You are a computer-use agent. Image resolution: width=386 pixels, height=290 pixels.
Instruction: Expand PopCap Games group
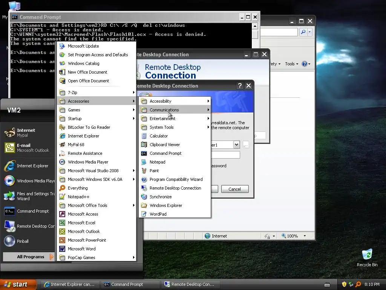(x=96, y=258)
